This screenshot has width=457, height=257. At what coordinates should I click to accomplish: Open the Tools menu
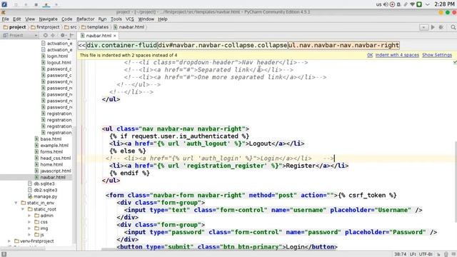(116, 19)
